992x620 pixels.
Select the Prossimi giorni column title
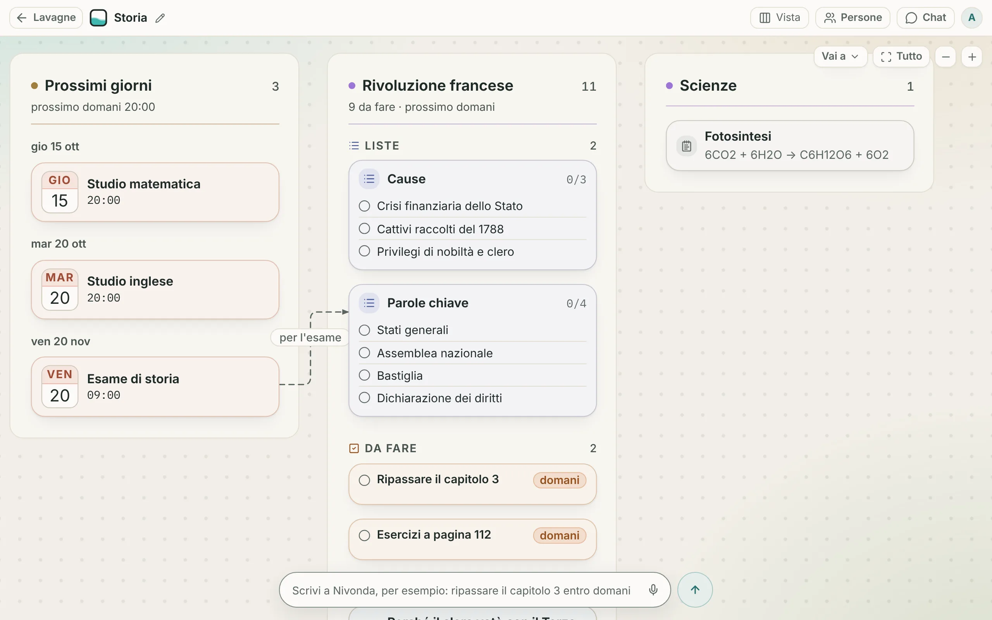[98, 86]
